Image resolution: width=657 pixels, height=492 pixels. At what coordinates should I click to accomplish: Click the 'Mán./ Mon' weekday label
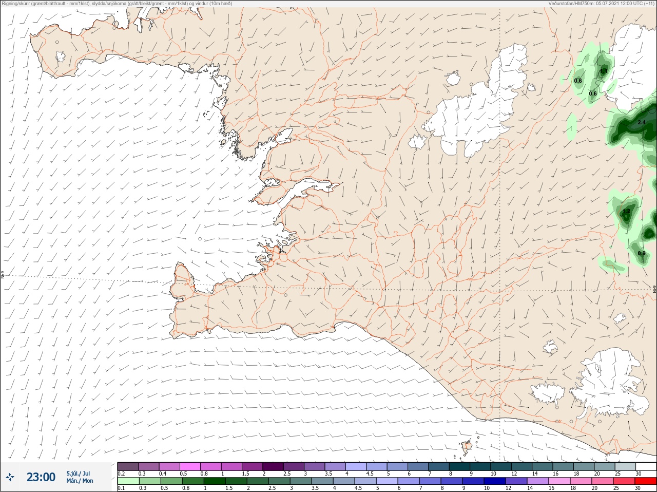[x=80, y=481]
